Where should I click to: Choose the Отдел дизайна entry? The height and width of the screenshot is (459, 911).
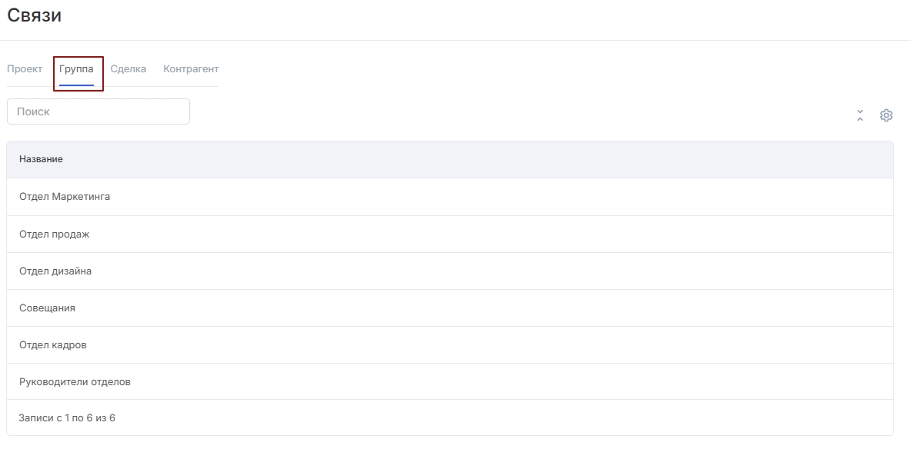coord(55,271)
